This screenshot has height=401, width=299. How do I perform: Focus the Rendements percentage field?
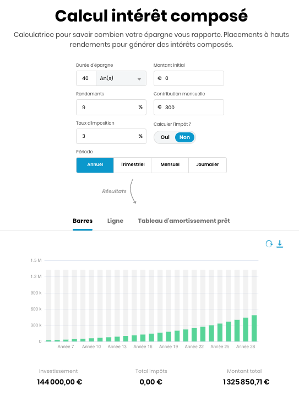[111, 107]
